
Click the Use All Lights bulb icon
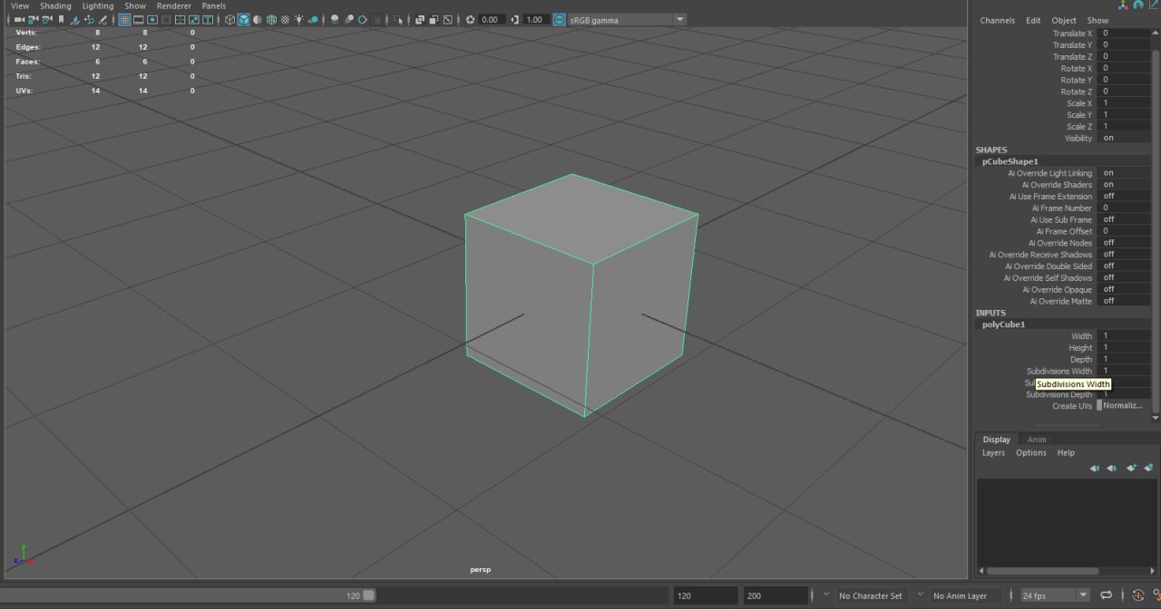coord(298,19)
